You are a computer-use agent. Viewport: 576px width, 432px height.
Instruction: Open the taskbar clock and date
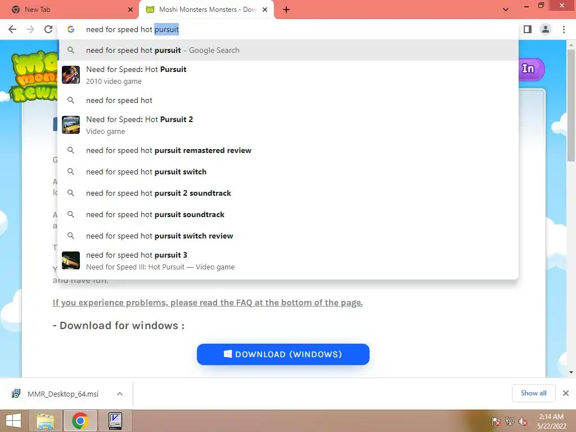click(551, 421)
